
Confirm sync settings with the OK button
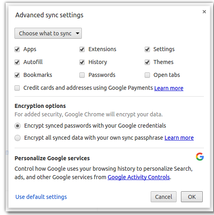click(191, 196)
